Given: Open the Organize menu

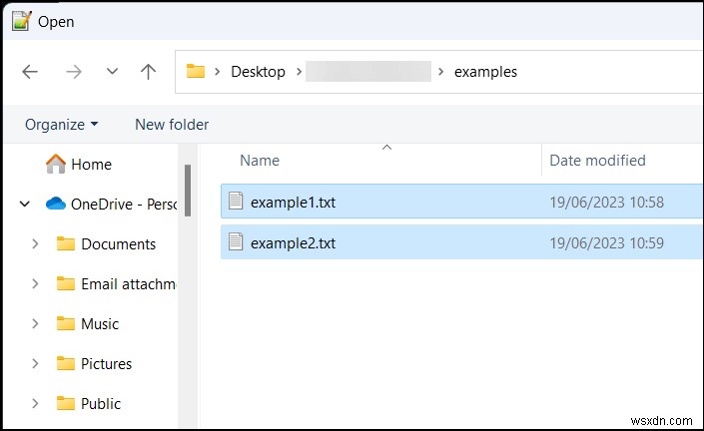Looking at the screenshot, I should pos(62,125).
